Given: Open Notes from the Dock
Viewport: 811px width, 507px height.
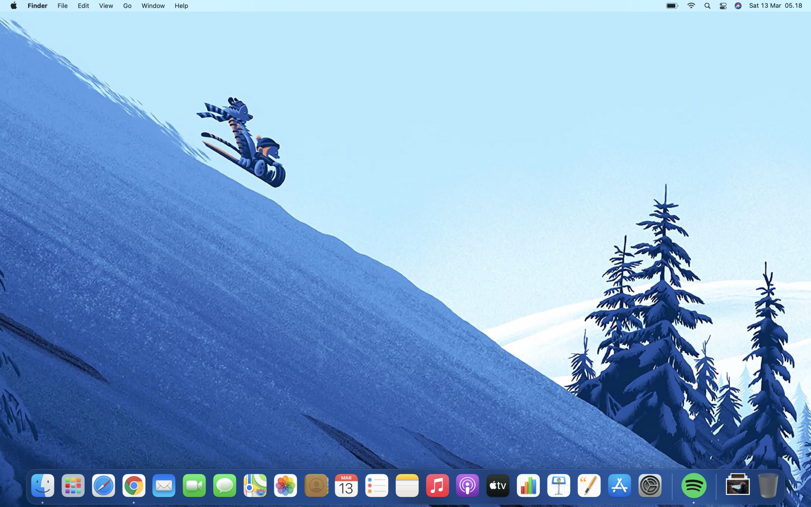Looking at the screenshot, I should (x=407, y=485).
